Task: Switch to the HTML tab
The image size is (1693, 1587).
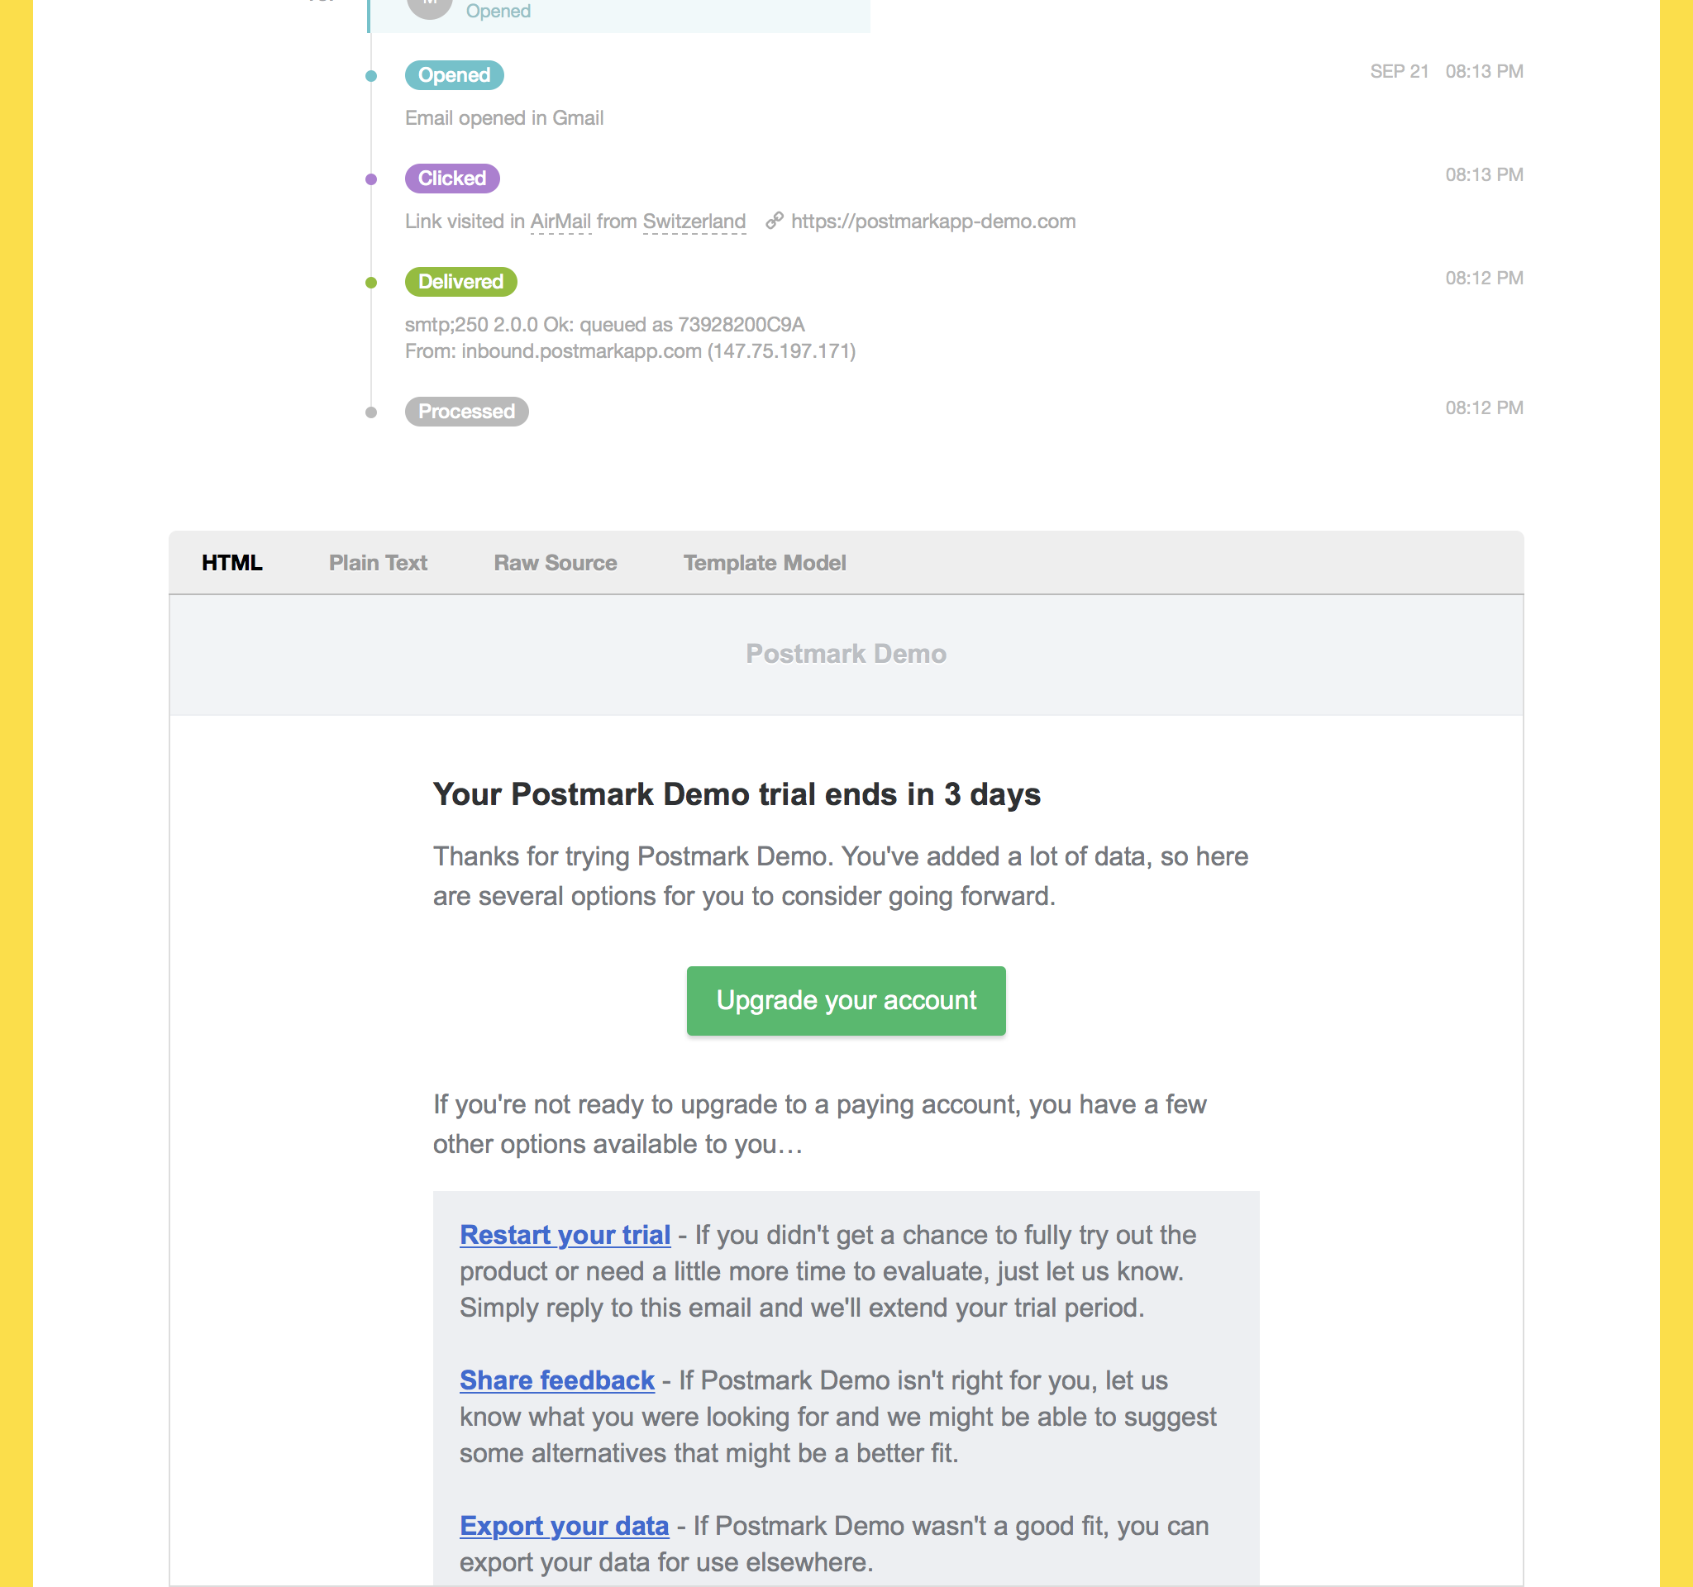Action: [x=231, y=563]
